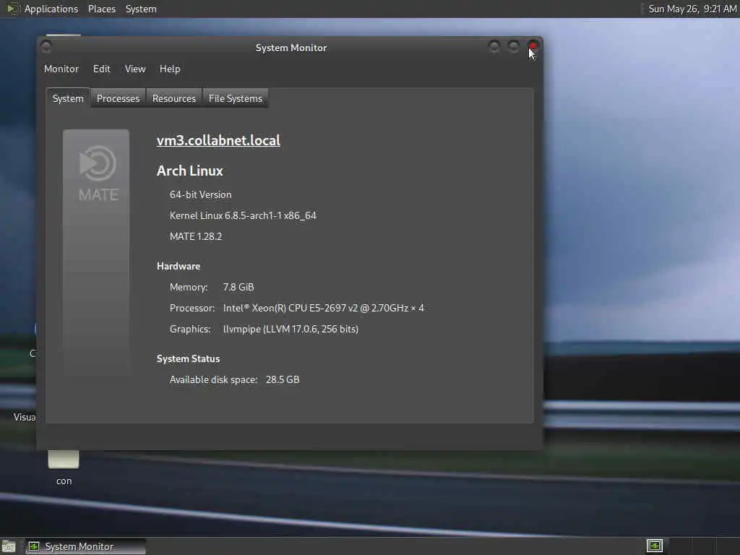Viewport: 740px width, 555px height.
Task: Click the 'Processor:' label
Action: (192, 308)
